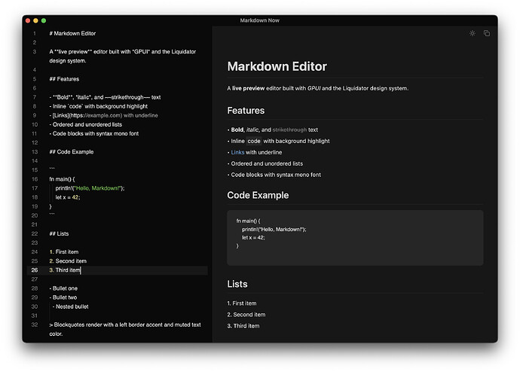Click the 'Code Example' heading in preview
520x372 pixels.
(258, 196)
